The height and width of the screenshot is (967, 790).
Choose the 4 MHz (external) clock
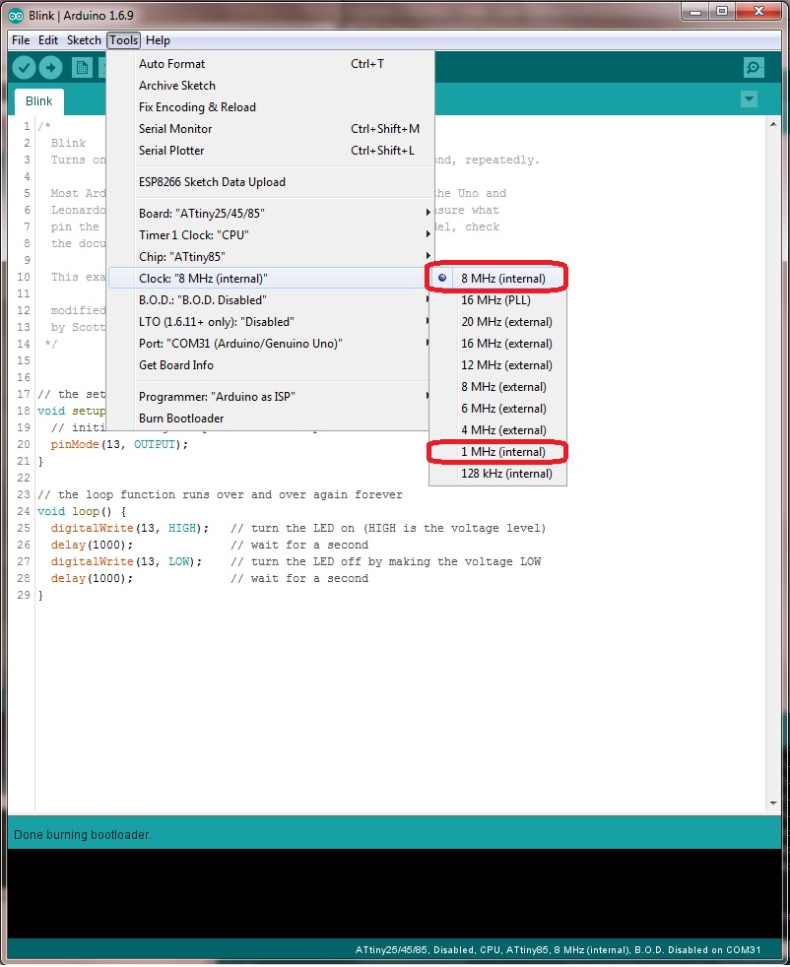click(x=497, y=430)
